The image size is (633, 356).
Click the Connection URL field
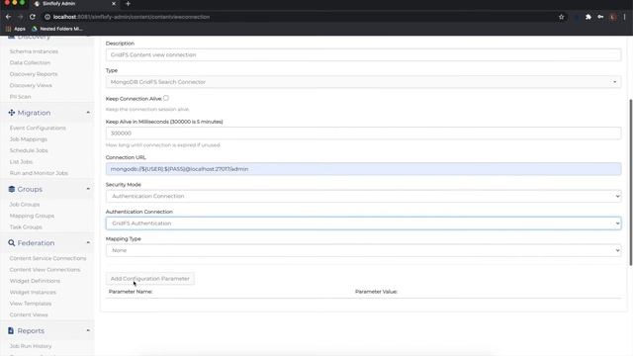(363, 169)
